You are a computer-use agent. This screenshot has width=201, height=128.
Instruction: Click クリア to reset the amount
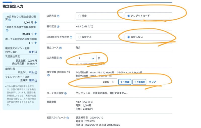point(153,82)
